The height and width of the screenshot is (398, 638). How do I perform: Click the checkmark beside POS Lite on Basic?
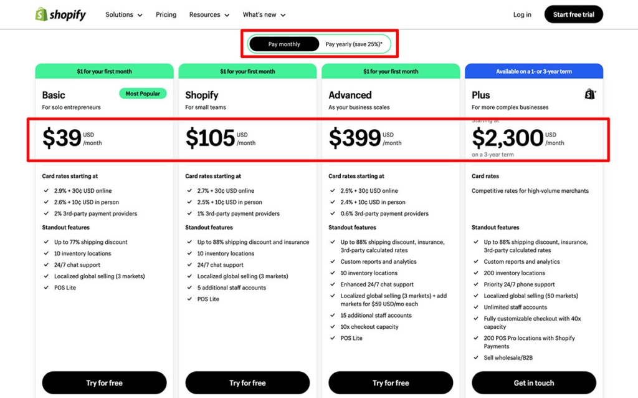pos(46,288)
